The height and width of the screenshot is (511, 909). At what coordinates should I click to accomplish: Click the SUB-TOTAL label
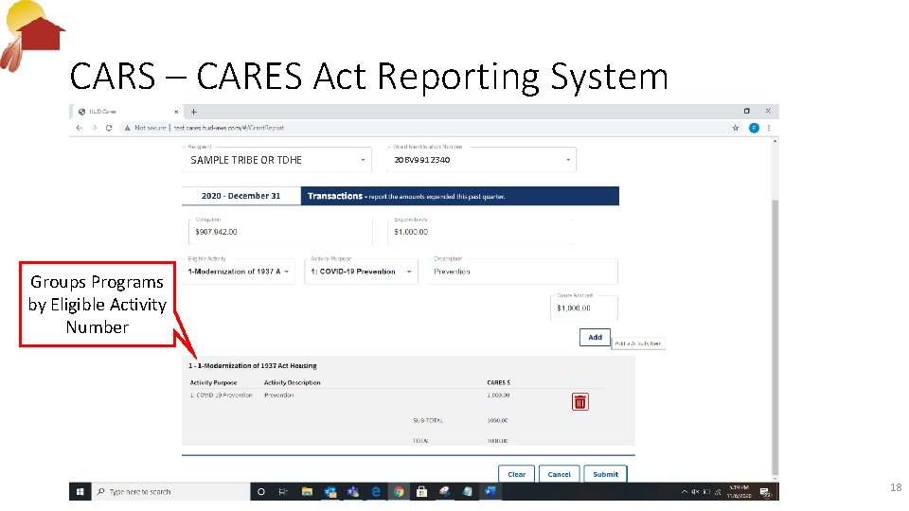click(428, 420)
